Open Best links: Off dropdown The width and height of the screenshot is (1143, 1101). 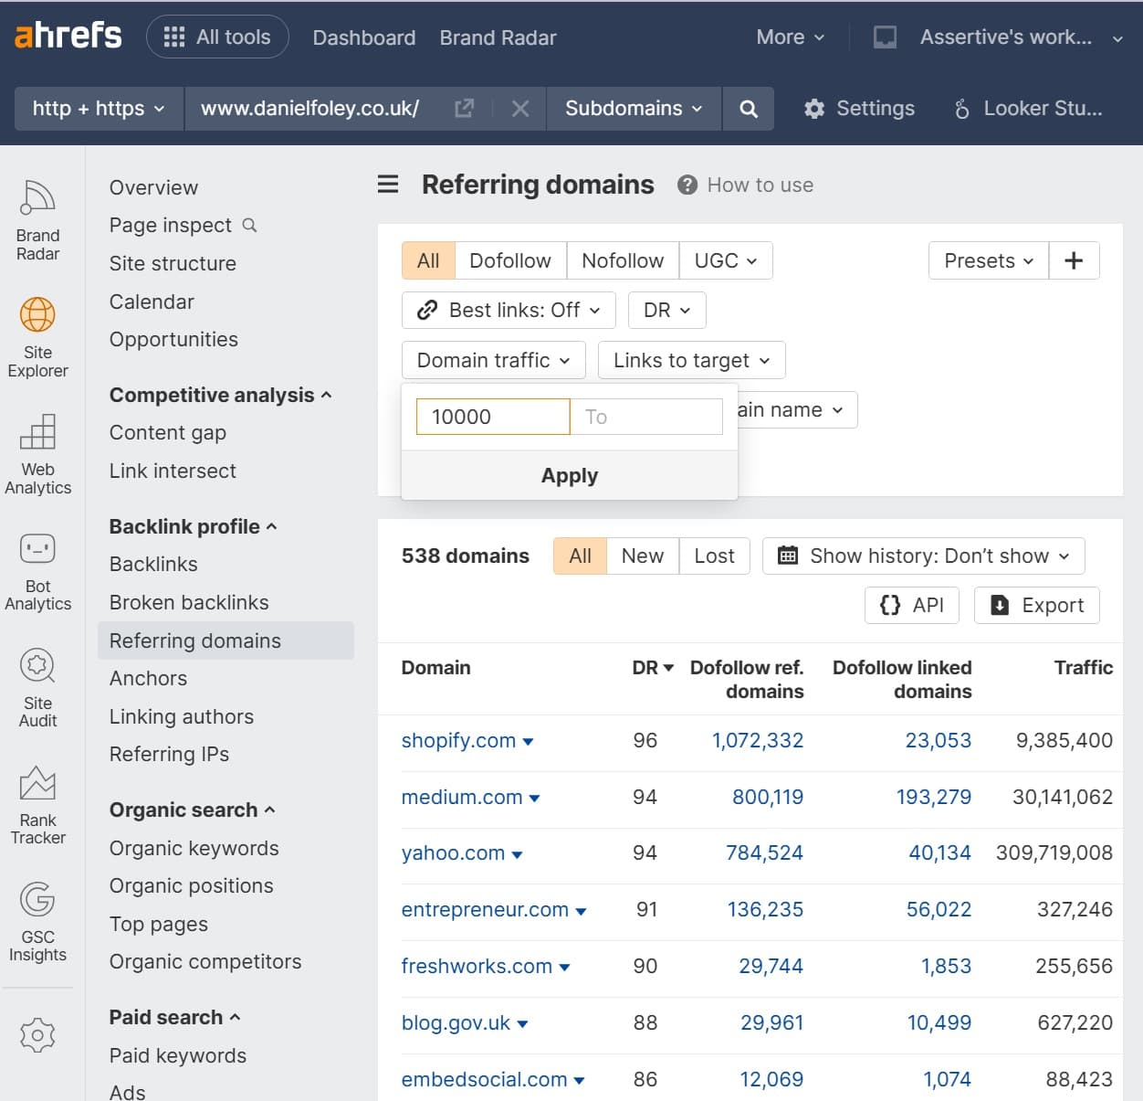pos(509,310)
